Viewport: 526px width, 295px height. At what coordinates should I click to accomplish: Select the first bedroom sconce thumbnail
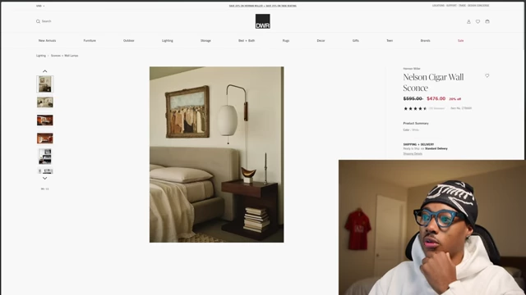(x=45, y=84)
